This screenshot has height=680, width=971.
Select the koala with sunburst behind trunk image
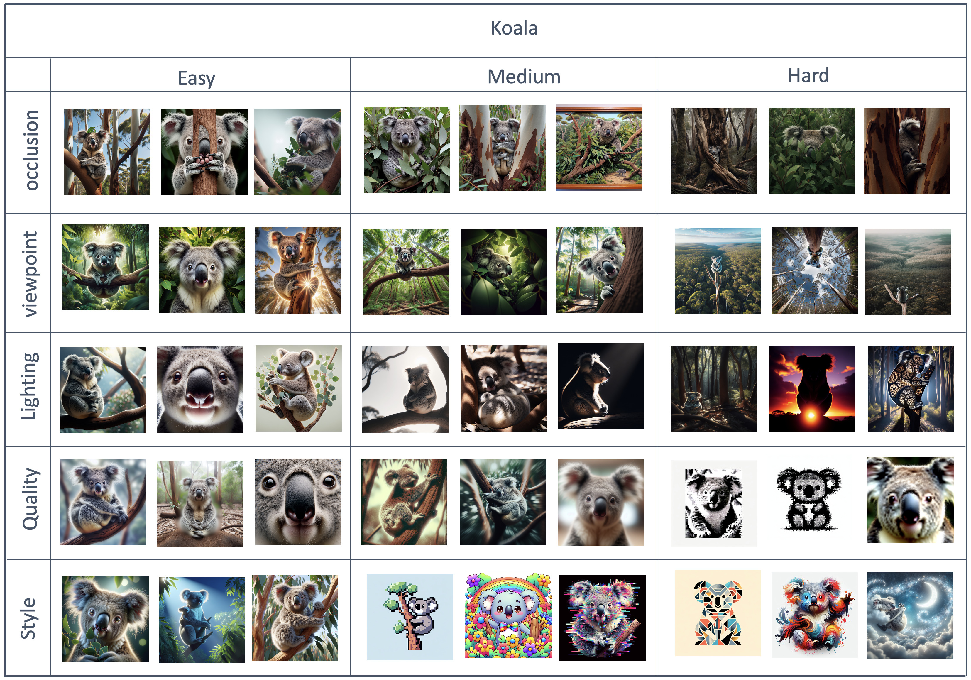coord(298,271)
